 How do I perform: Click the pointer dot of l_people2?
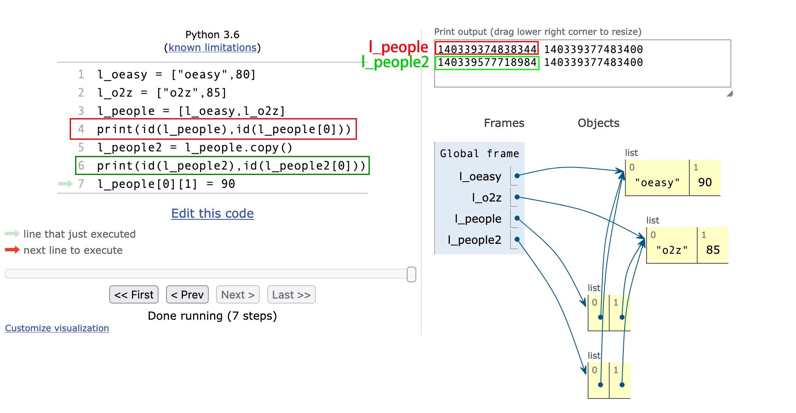click(517, 239)
